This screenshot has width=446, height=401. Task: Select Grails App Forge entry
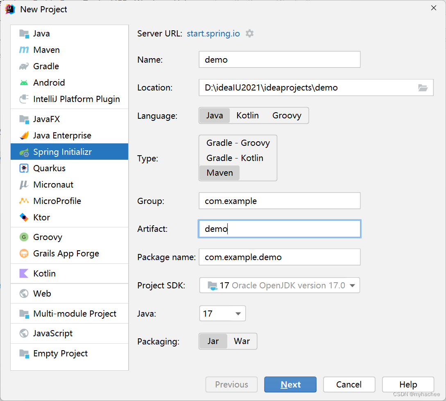[x=69, y=254]
